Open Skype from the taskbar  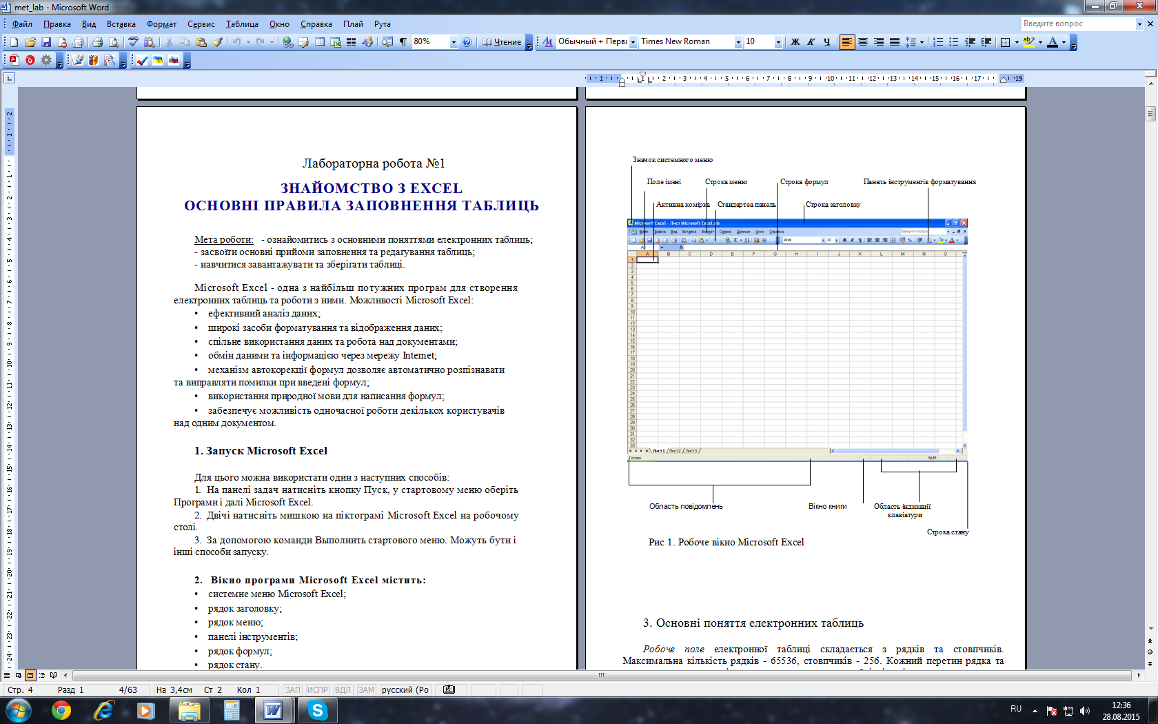click(x=317, y=710)
